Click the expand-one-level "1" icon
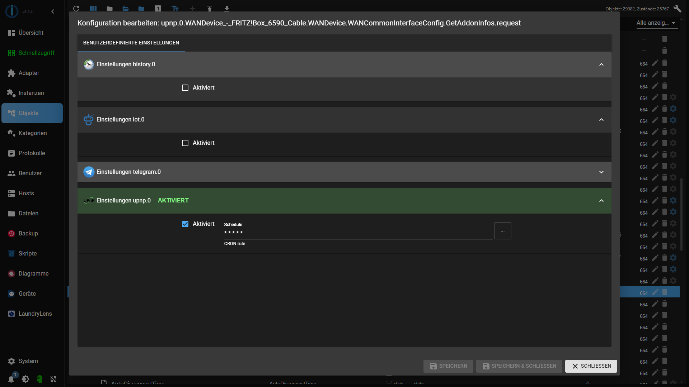 click(x=158, y=9)
